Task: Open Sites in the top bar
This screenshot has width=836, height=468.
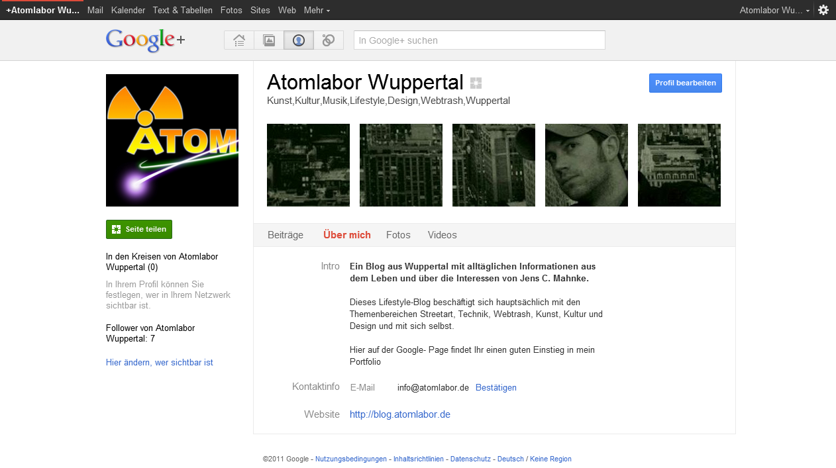Action: [x=260, y=10]
